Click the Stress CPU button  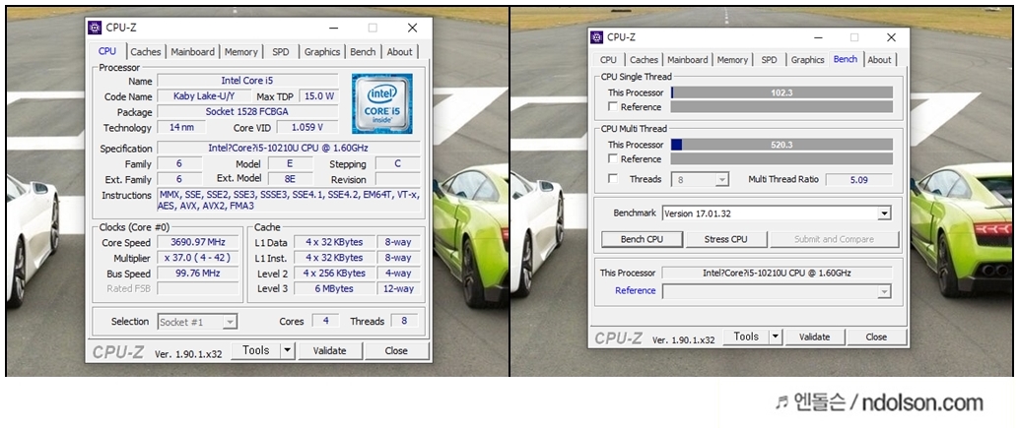pos(726,239)
